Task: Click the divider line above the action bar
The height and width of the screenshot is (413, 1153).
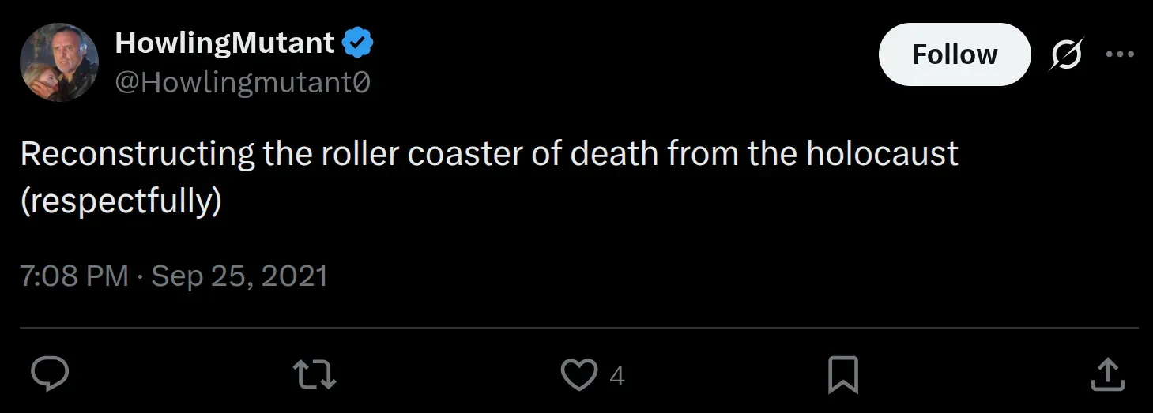Action: (578, 326)
